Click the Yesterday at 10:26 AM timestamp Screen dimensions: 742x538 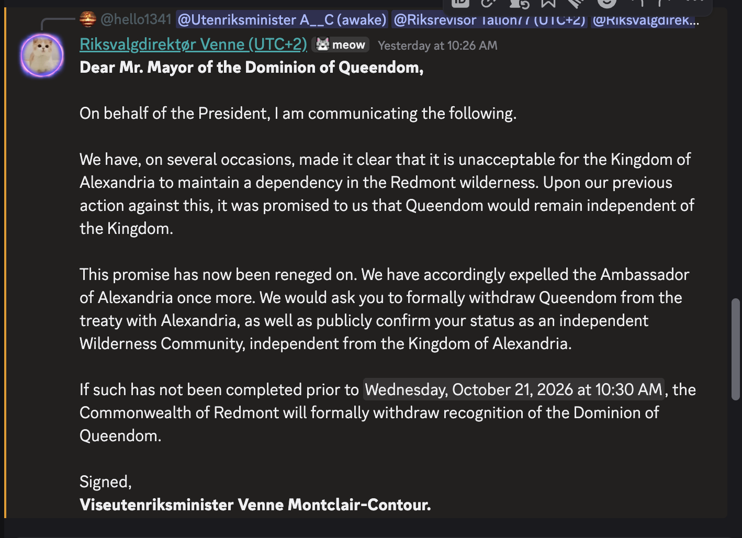coord(437,46)
